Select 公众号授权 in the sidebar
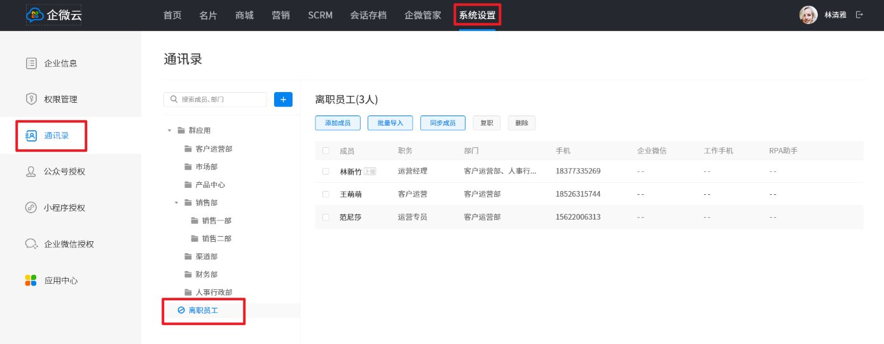 coord(64,171)
